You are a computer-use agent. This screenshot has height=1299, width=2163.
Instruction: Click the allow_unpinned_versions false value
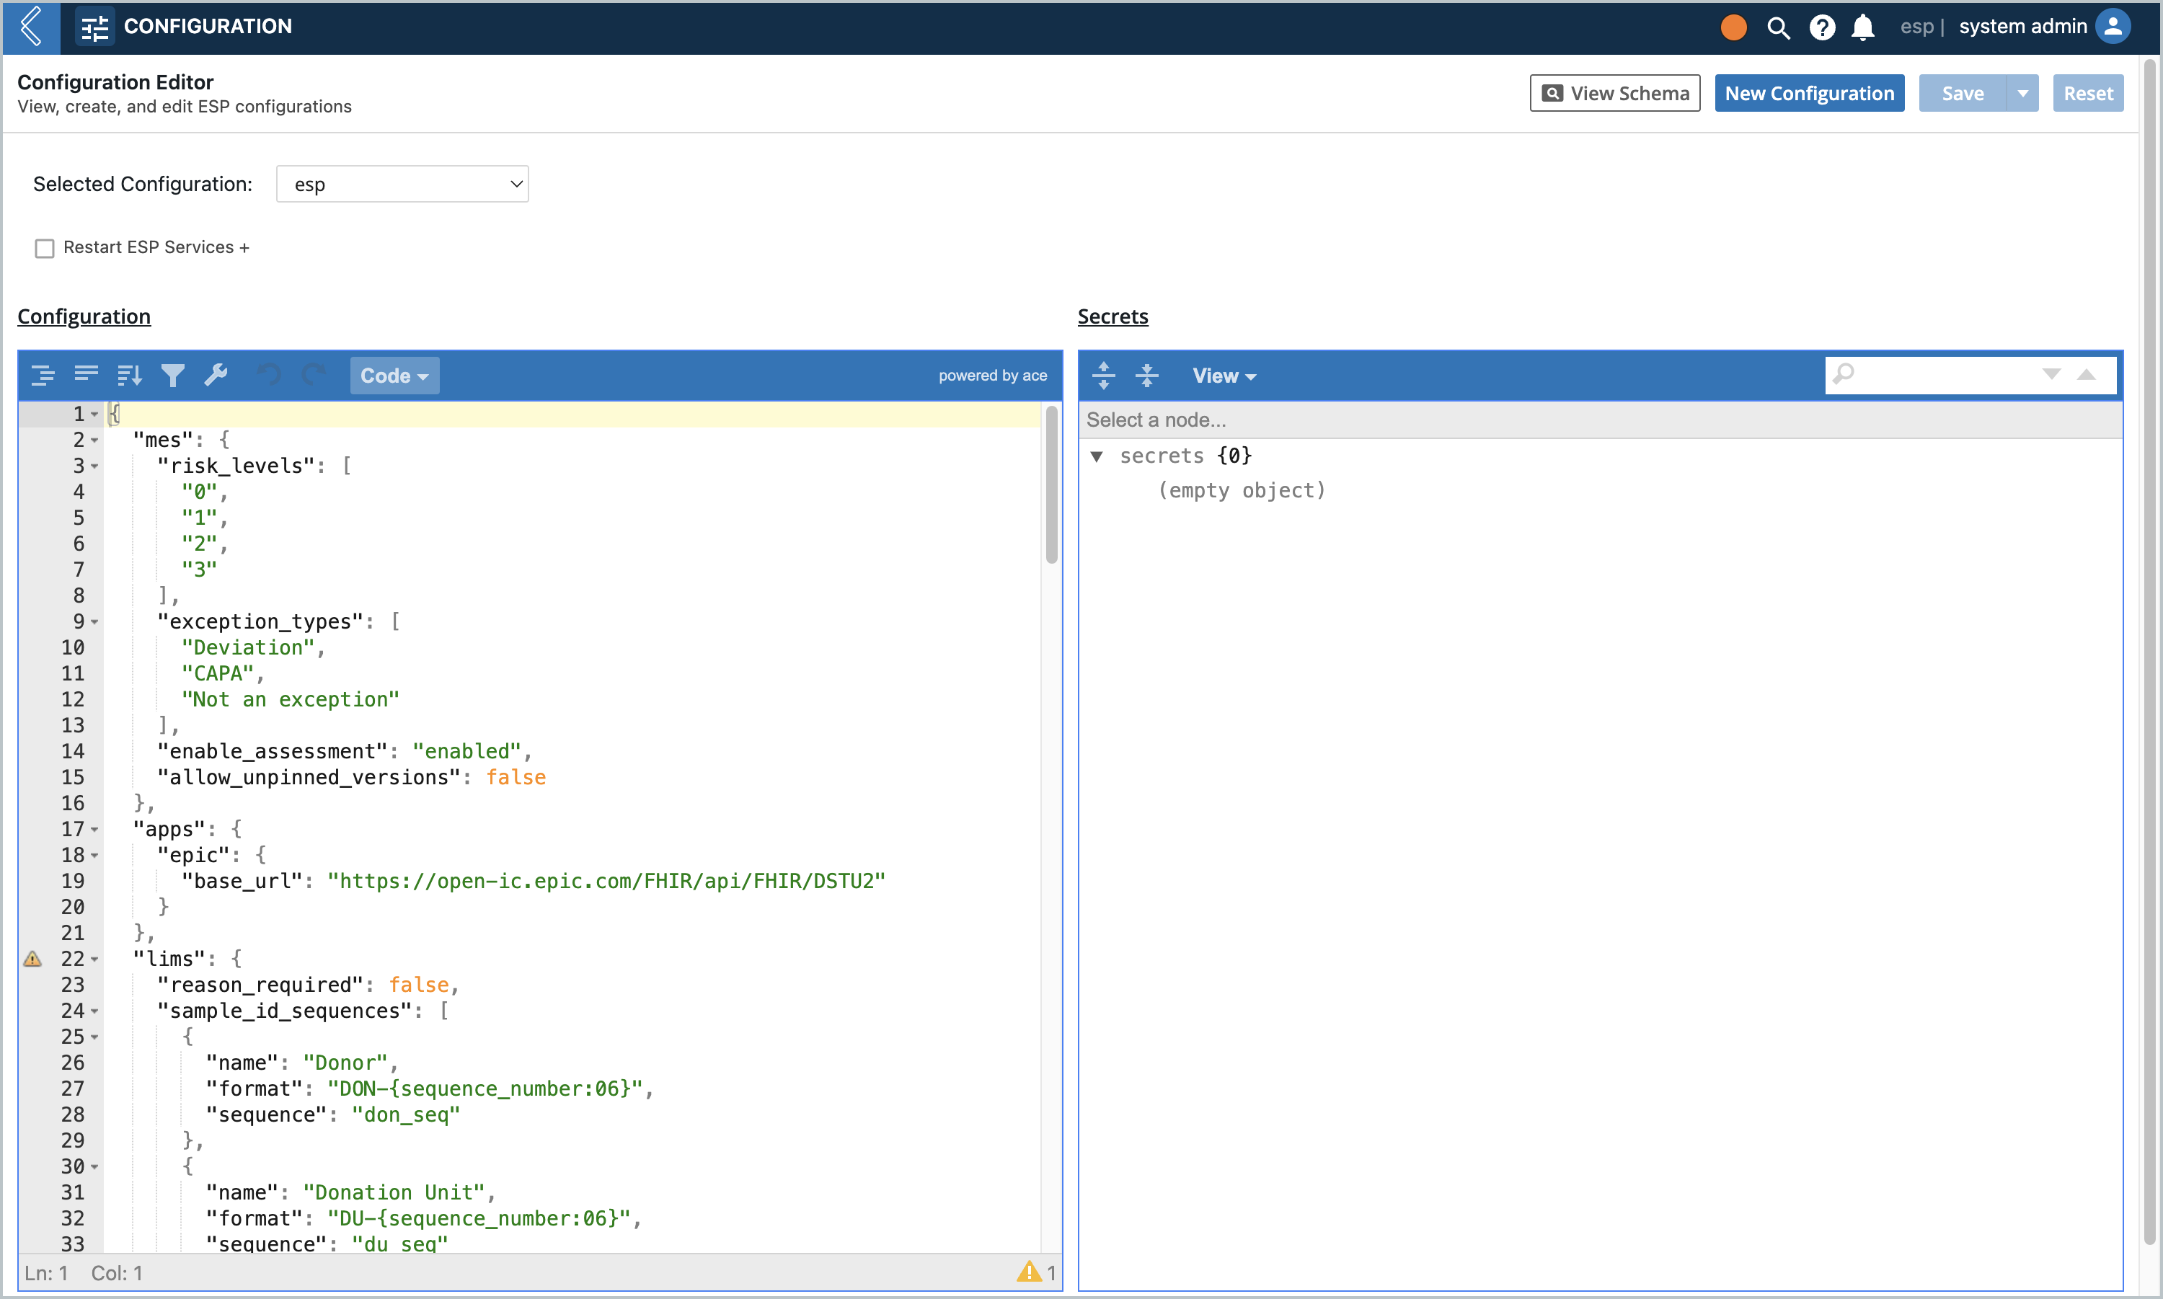tap(516, 777)
